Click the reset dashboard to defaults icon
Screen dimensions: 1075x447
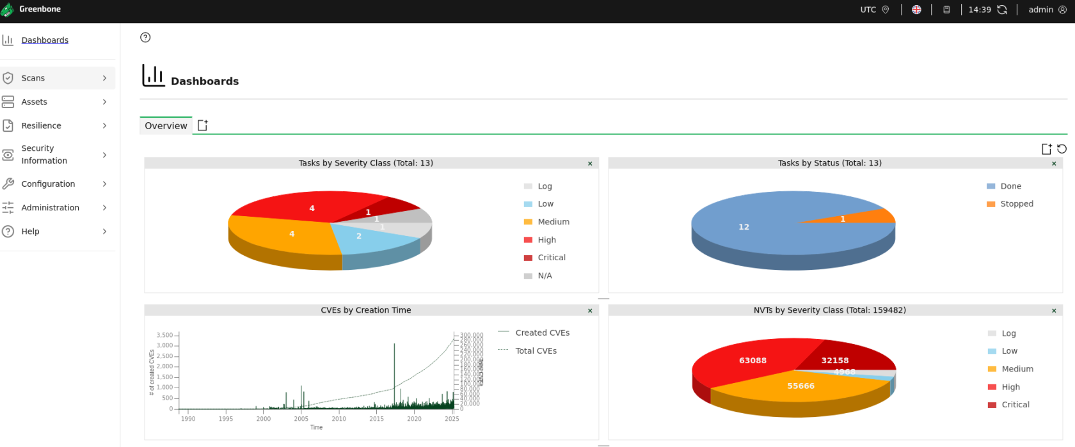point(1062,149)
